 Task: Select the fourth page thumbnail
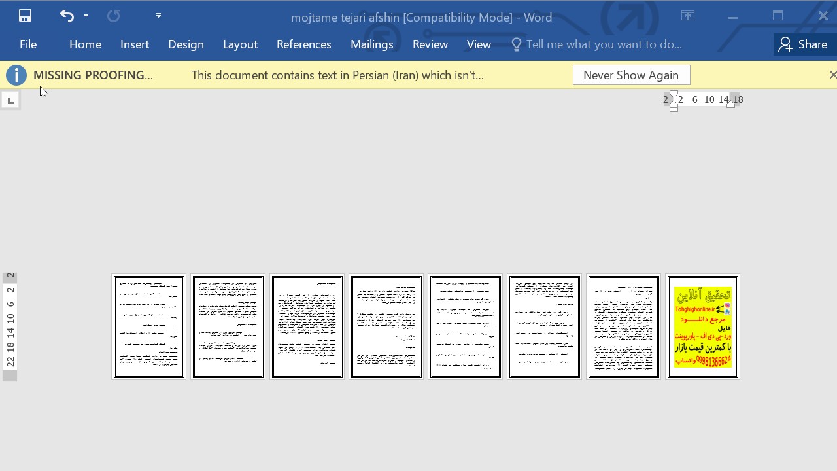(386, 327)
